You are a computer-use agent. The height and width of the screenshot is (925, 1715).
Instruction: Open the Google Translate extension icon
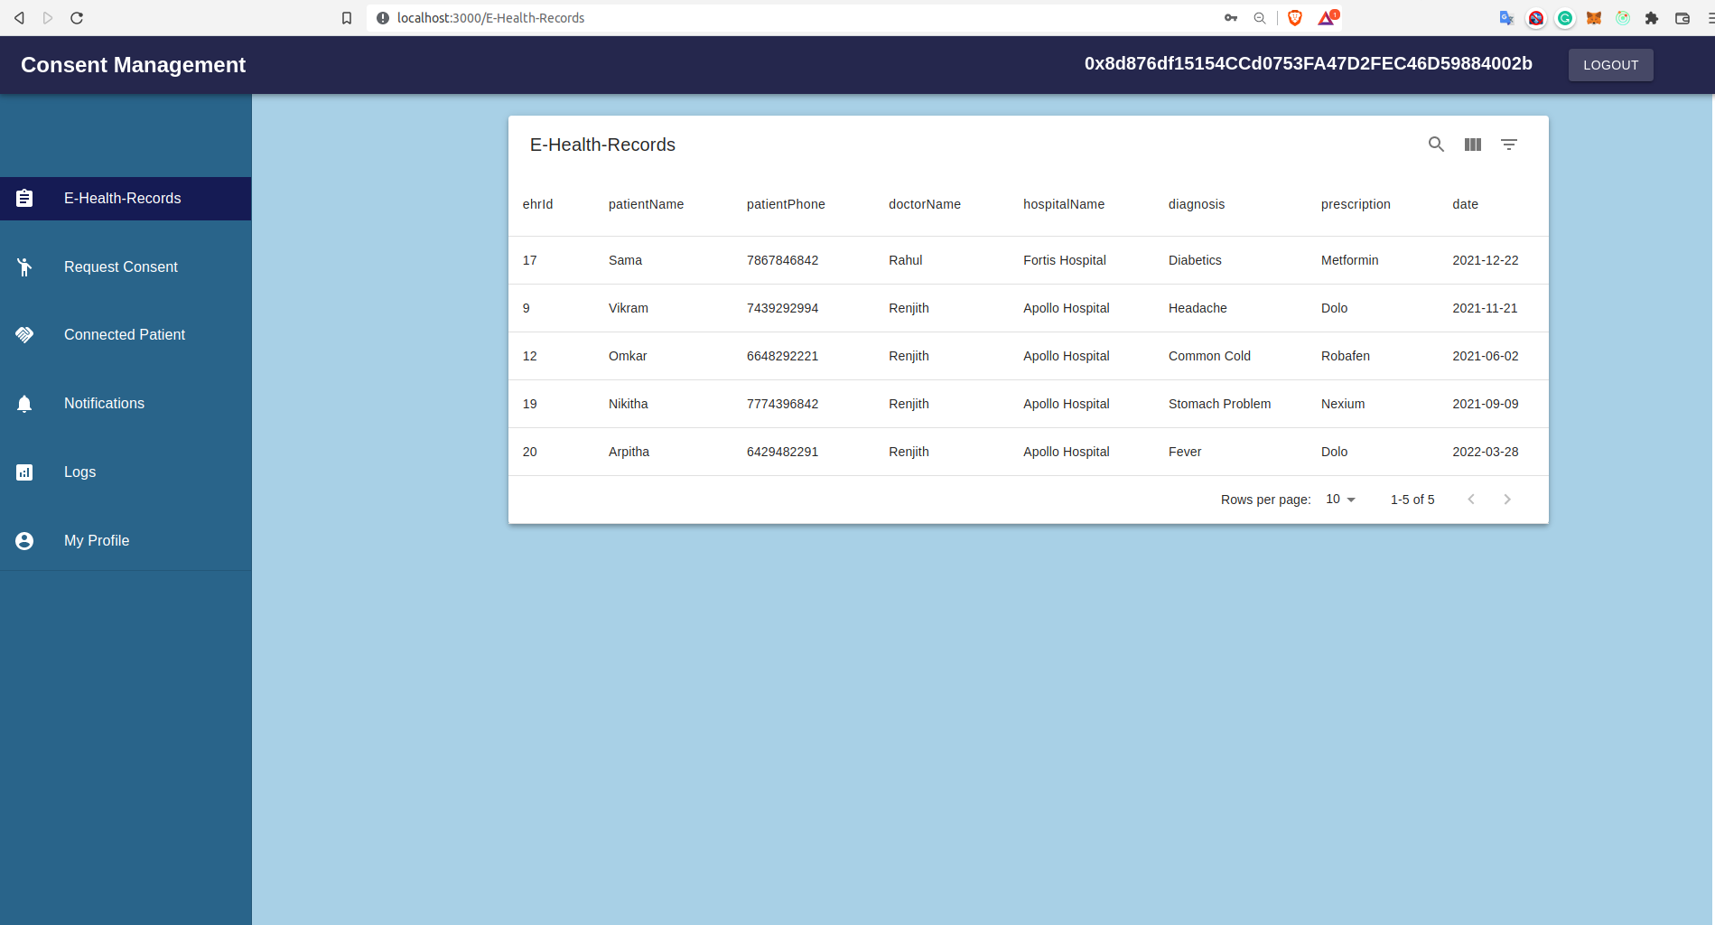click(1506, 18)
